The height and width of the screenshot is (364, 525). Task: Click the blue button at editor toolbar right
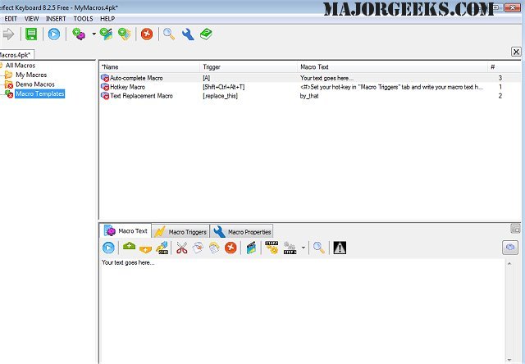(x=510, y=248)
